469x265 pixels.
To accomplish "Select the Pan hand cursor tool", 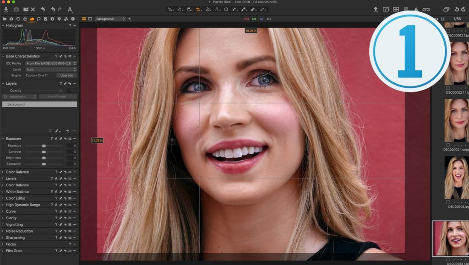I will click(180, 9).
